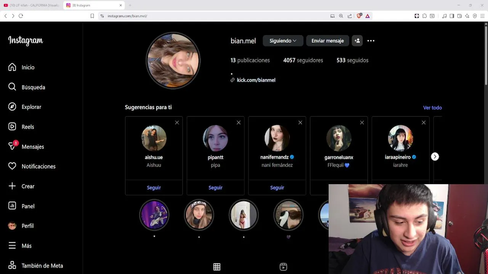Click the instagram.com/bian.mel address bar
488x274 pixels.
[213, 16]
